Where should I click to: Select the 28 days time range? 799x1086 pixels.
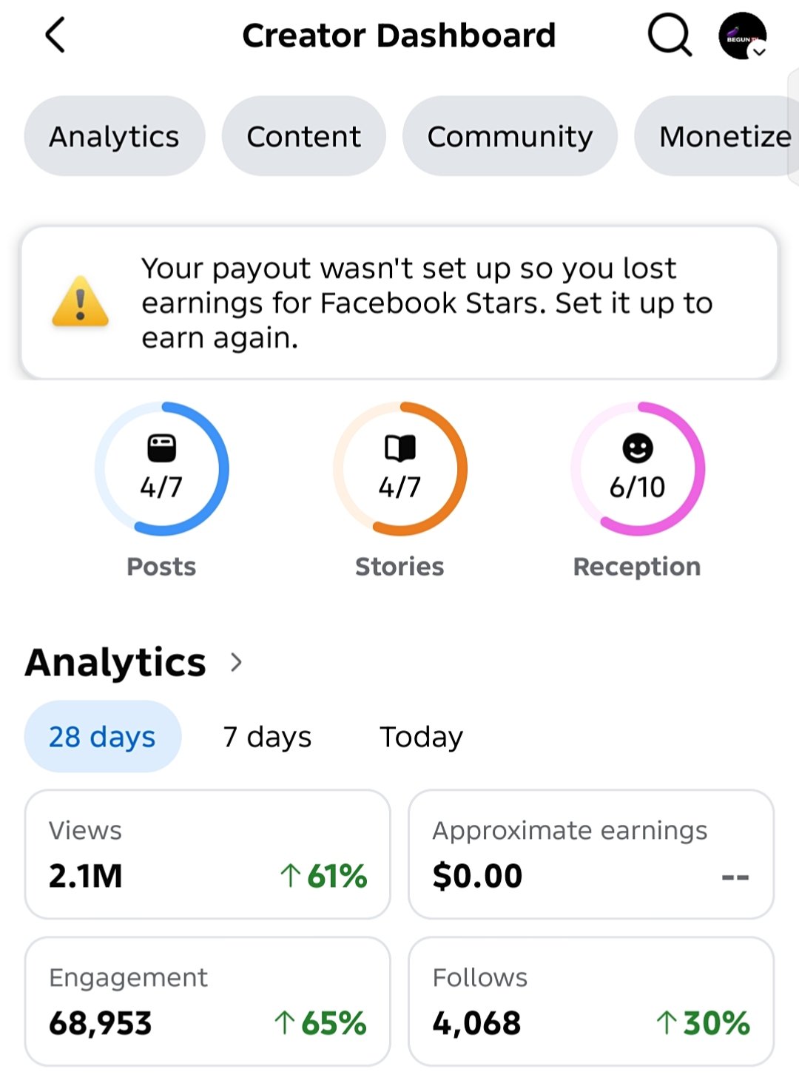click(x=103, y=737)
